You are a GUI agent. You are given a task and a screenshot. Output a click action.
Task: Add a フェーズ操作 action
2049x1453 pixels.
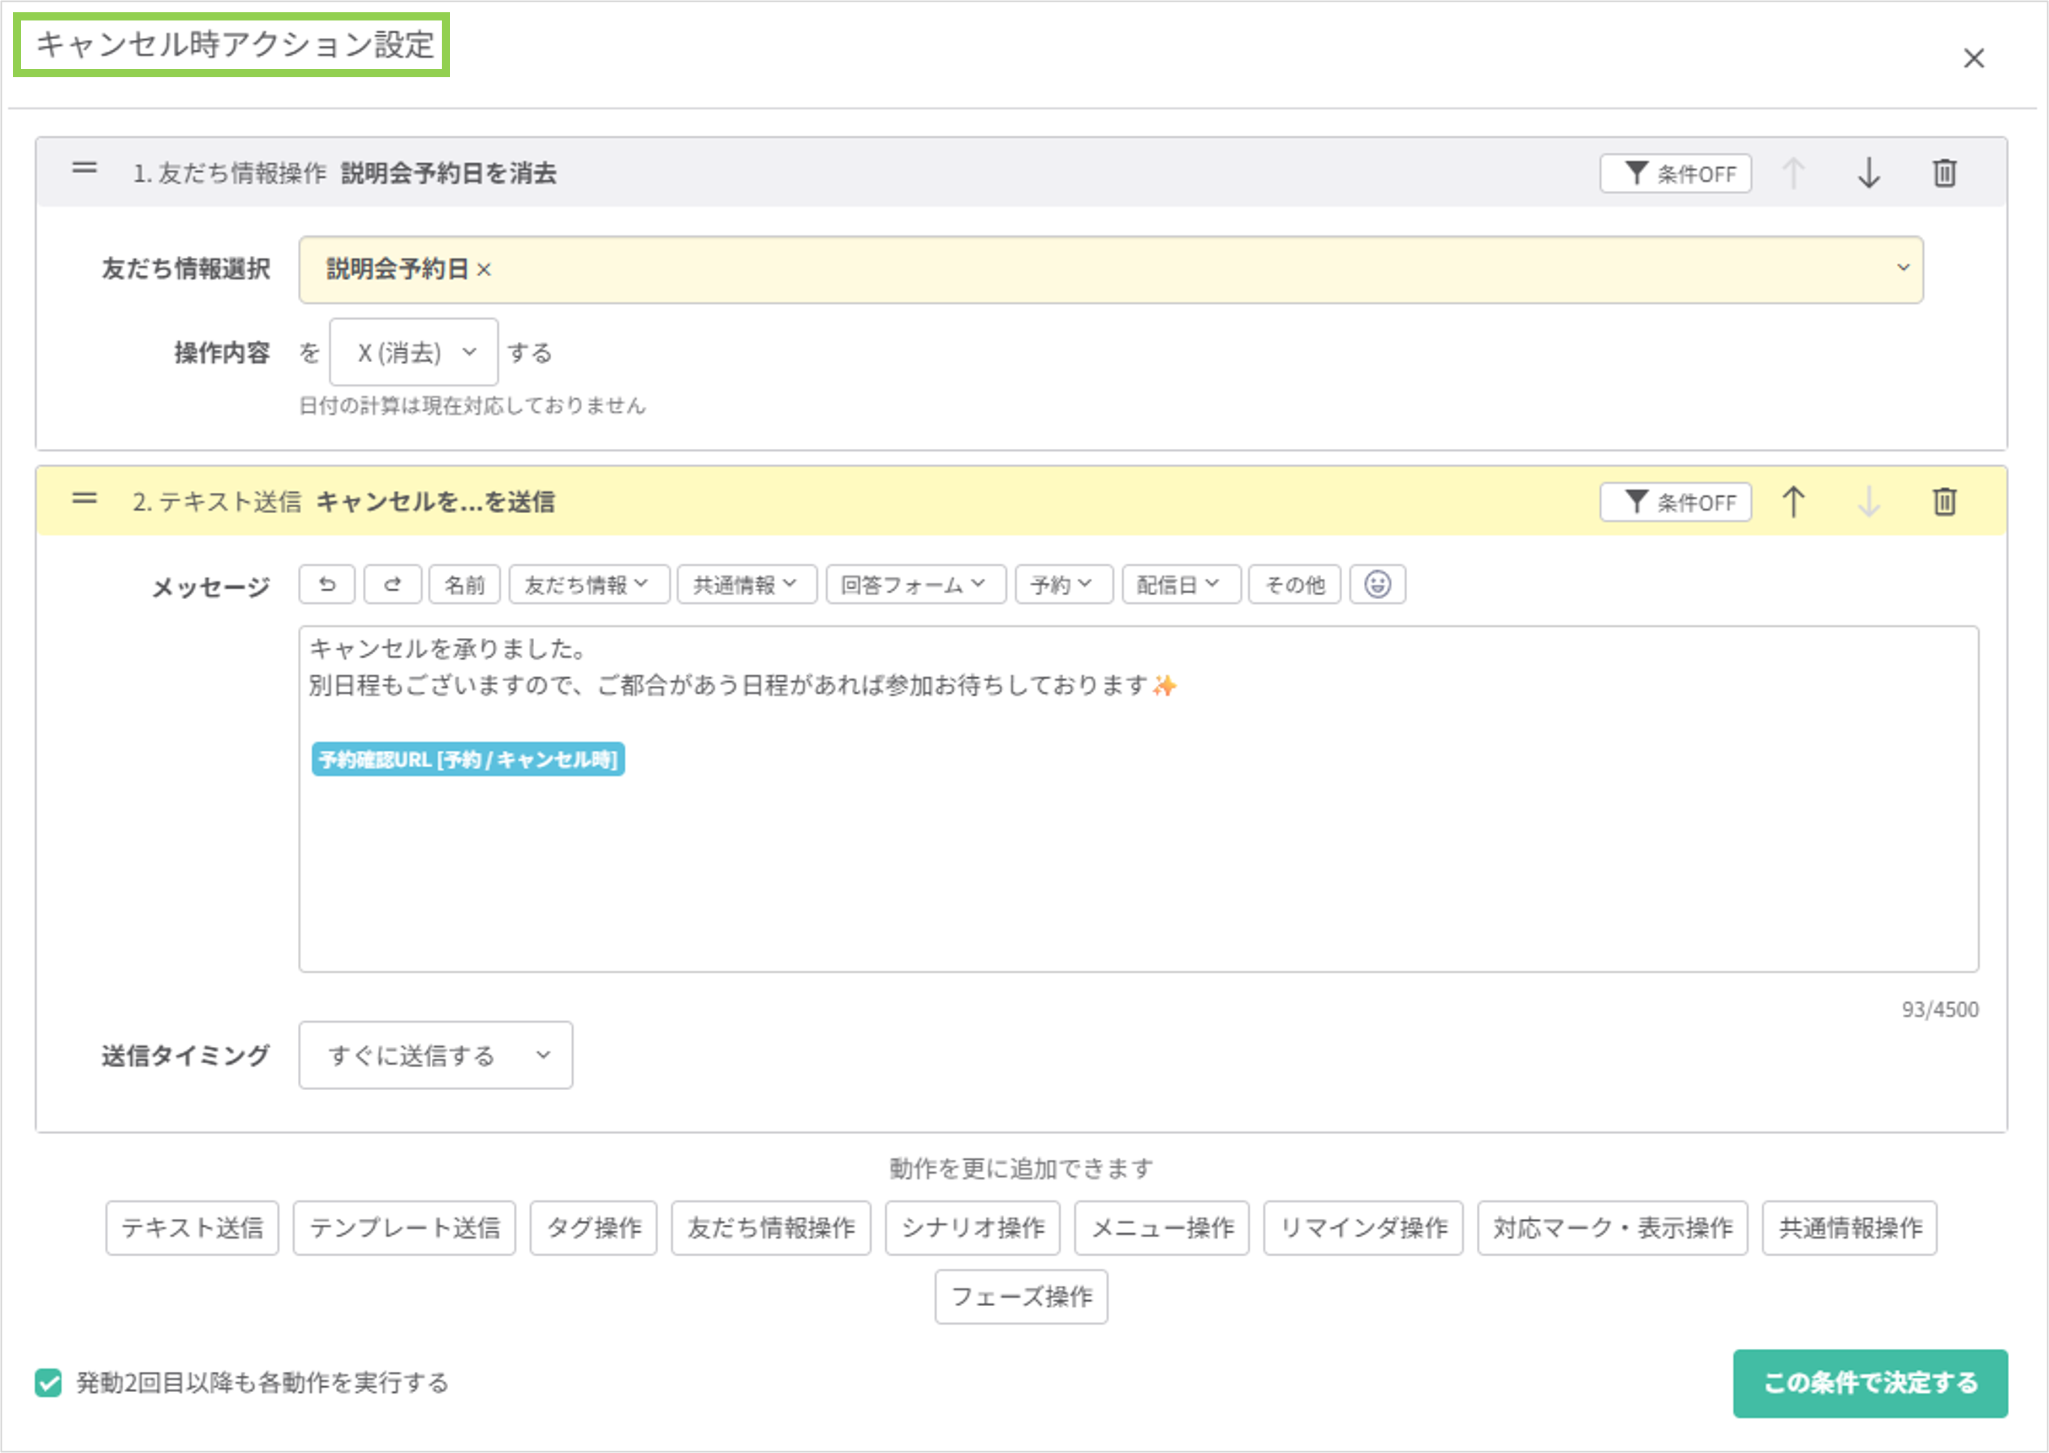(x=1022, y=1296)
